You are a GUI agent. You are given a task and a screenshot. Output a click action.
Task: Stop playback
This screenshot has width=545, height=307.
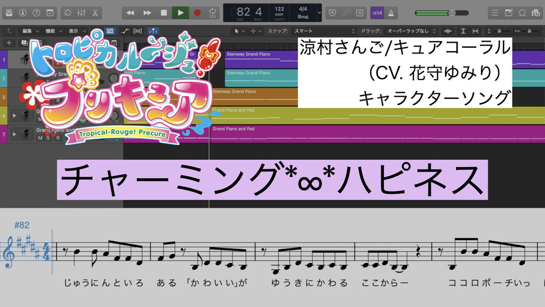163,13
